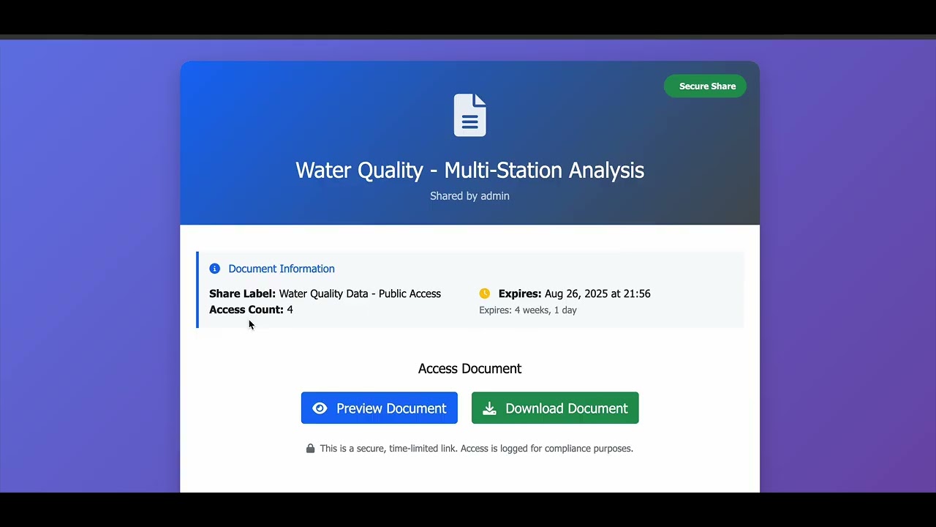The width and height of the screenshot is (936, 527).
Task: Click the expiry date Aug 26, 2025 at 21:56
Action: point(597,294)
